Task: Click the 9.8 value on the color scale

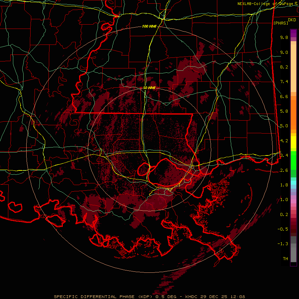Action: 284,37
